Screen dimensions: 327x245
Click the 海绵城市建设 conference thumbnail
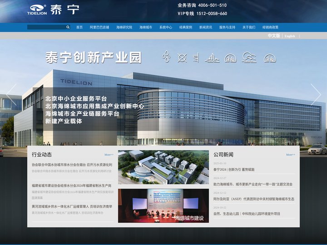163,206
